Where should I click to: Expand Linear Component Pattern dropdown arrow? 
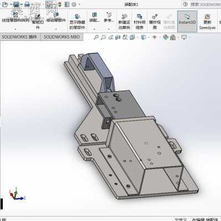[15, 29]
